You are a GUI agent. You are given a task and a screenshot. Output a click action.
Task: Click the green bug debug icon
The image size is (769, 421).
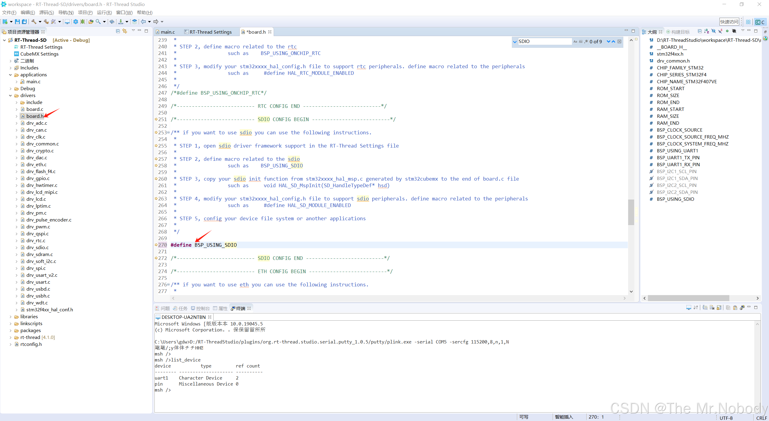[x=82, y=22]
